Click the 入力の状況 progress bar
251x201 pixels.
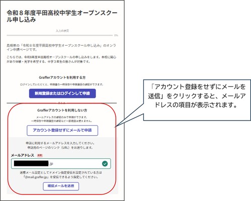60,35
